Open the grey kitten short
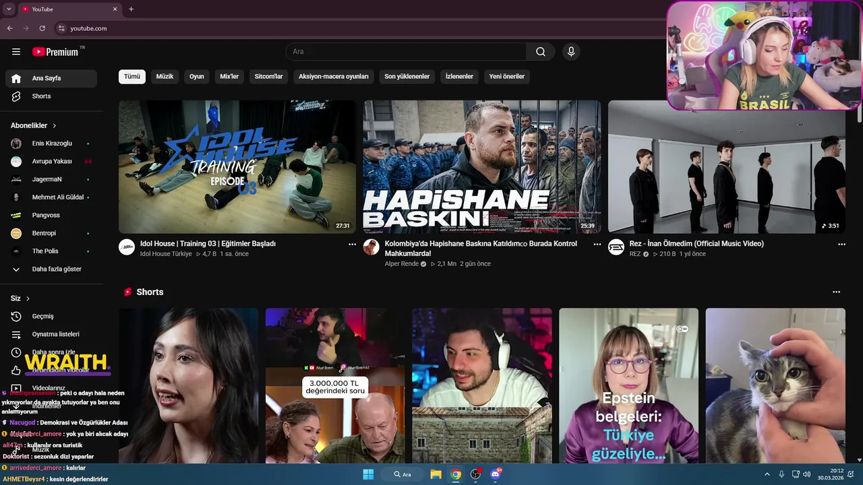 (x=775, y=386)
